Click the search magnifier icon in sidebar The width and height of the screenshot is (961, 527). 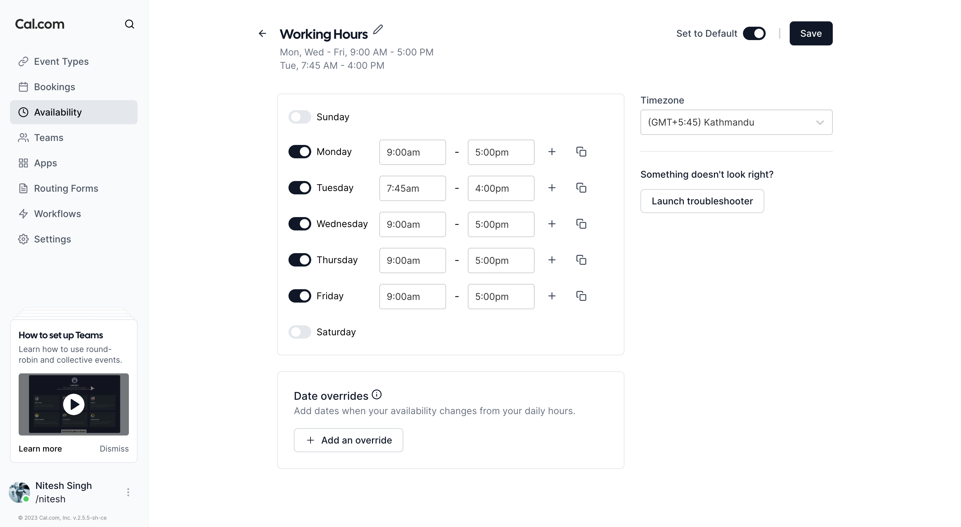(129, 24)
